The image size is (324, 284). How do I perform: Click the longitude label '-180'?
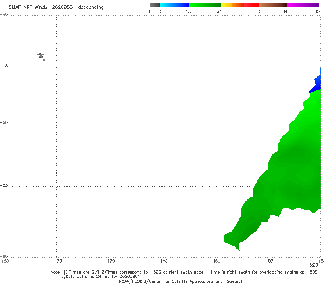pyautogui.click(x=4, y=261)
